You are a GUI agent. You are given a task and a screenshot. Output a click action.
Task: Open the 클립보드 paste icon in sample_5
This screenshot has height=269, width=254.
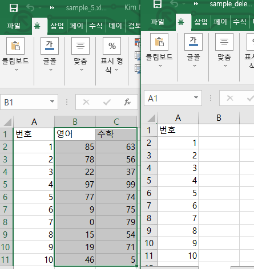tap(15, 46)
